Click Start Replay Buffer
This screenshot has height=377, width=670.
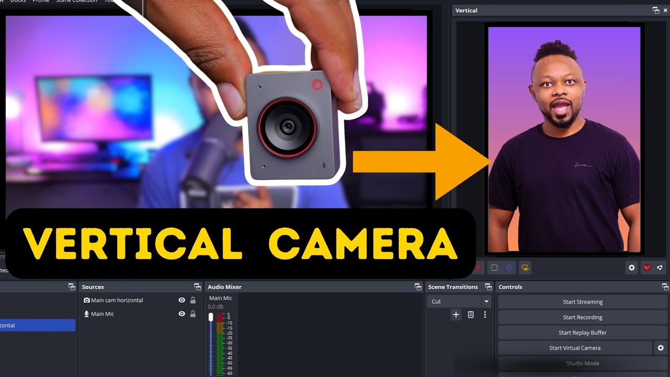[x=583, y=332]
